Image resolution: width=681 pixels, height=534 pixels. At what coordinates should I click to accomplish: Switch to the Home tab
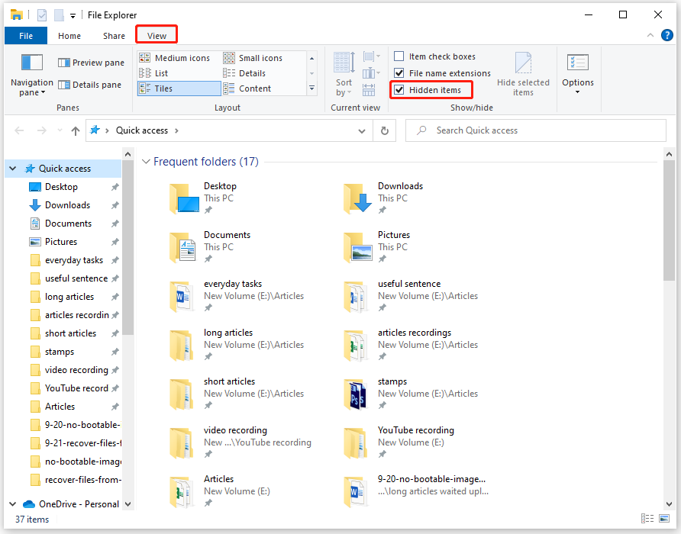click(x=69, y=36)
